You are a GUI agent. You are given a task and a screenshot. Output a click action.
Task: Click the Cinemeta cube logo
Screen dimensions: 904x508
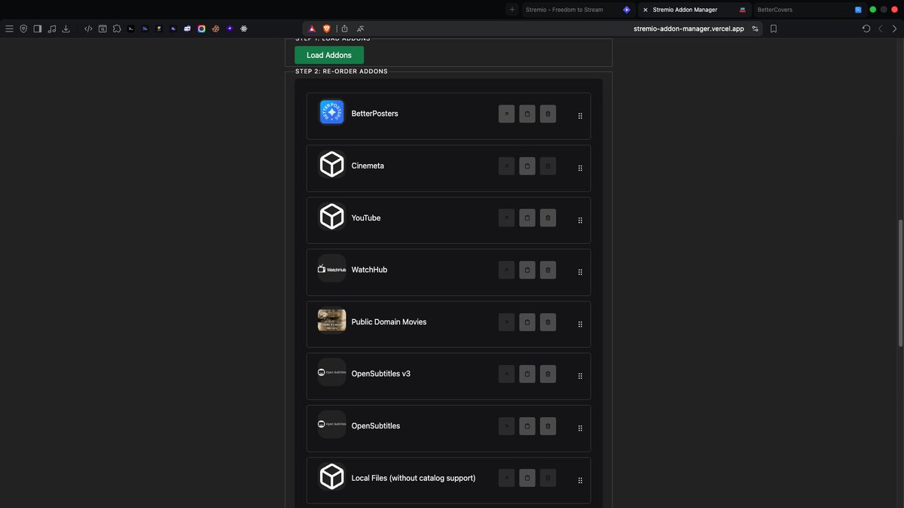tap(331, 164)
